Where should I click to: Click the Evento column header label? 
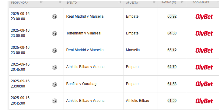72,3
